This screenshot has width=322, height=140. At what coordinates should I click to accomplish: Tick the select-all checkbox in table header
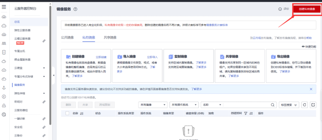[67, 113]
